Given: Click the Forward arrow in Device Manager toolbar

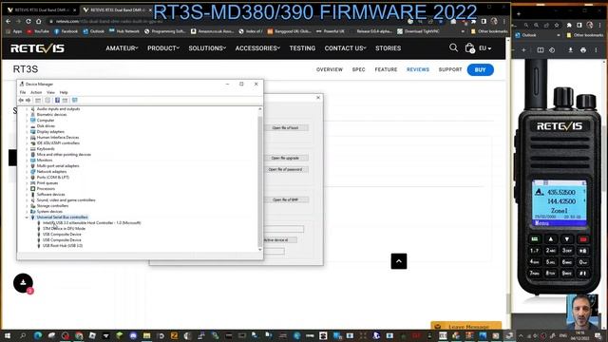Looking at the screenshot, I should (x=28, y=100).
